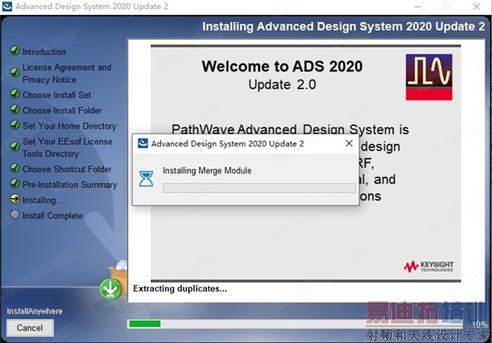Click the Choose Install Set checkmark icon
Viewport: 492px width, 343px height.
tap(15, 93)
